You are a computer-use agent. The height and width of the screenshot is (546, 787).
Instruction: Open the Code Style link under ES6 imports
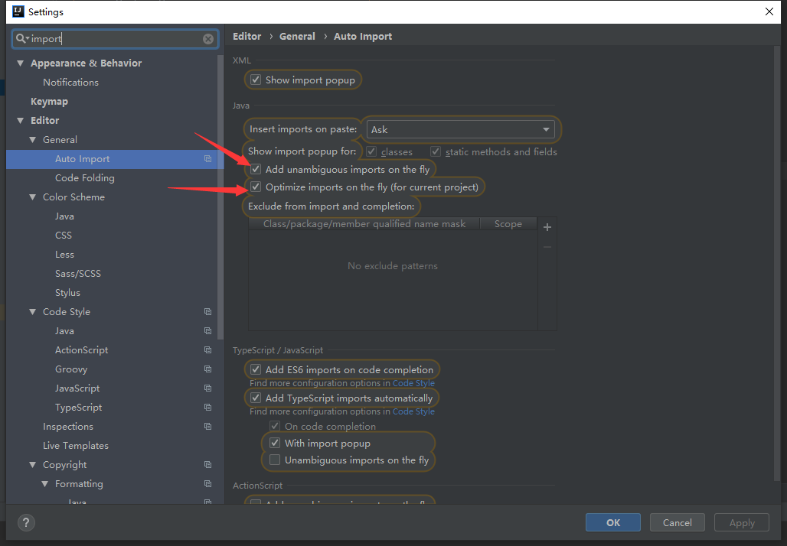tap(413, 383)
